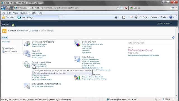The image size is (179, 101).
Task: Open the Term store management link
Action: coord(42,79)
